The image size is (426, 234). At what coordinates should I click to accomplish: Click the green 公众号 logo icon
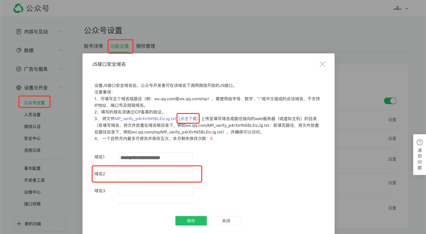click(x=18, y=8)
